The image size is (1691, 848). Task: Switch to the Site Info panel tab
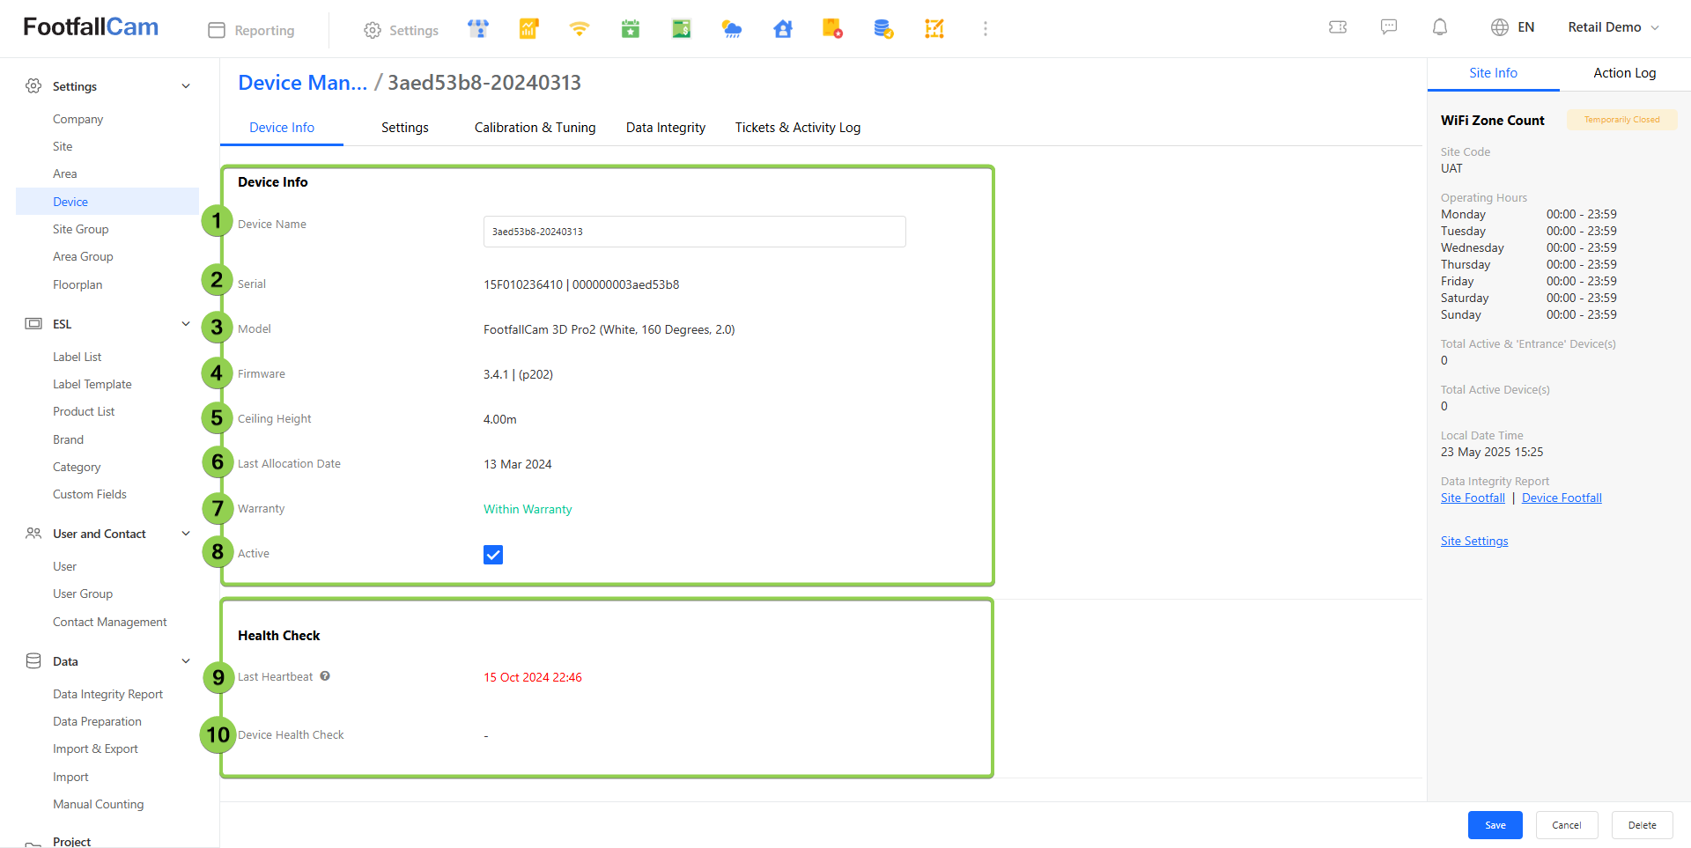[x=1494, y=73]
